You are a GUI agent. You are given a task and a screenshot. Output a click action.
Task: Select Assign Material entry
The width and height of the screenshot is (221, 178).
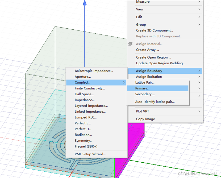(x=165, y=44)
